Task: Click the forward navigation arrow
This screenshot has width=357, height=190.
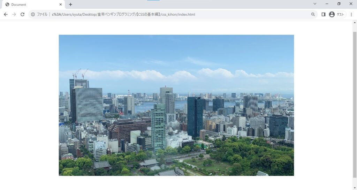Action: pos(14,14)
